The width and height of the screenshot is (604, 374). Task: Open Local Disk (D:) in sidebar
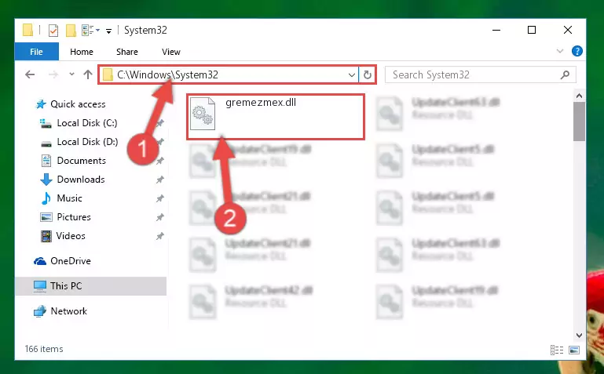(87, 142)
